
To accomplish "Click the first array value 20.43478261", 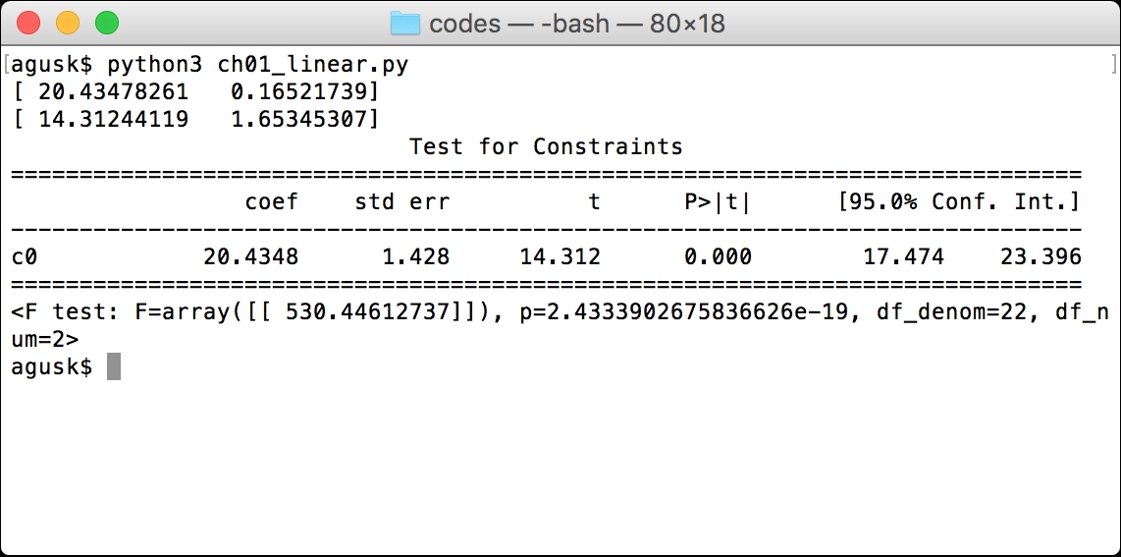I will pos(114,91).
